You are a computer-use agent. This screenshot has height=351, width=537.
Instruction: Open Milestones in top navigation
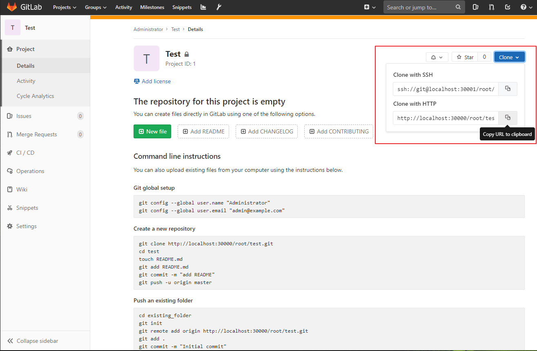152,7
